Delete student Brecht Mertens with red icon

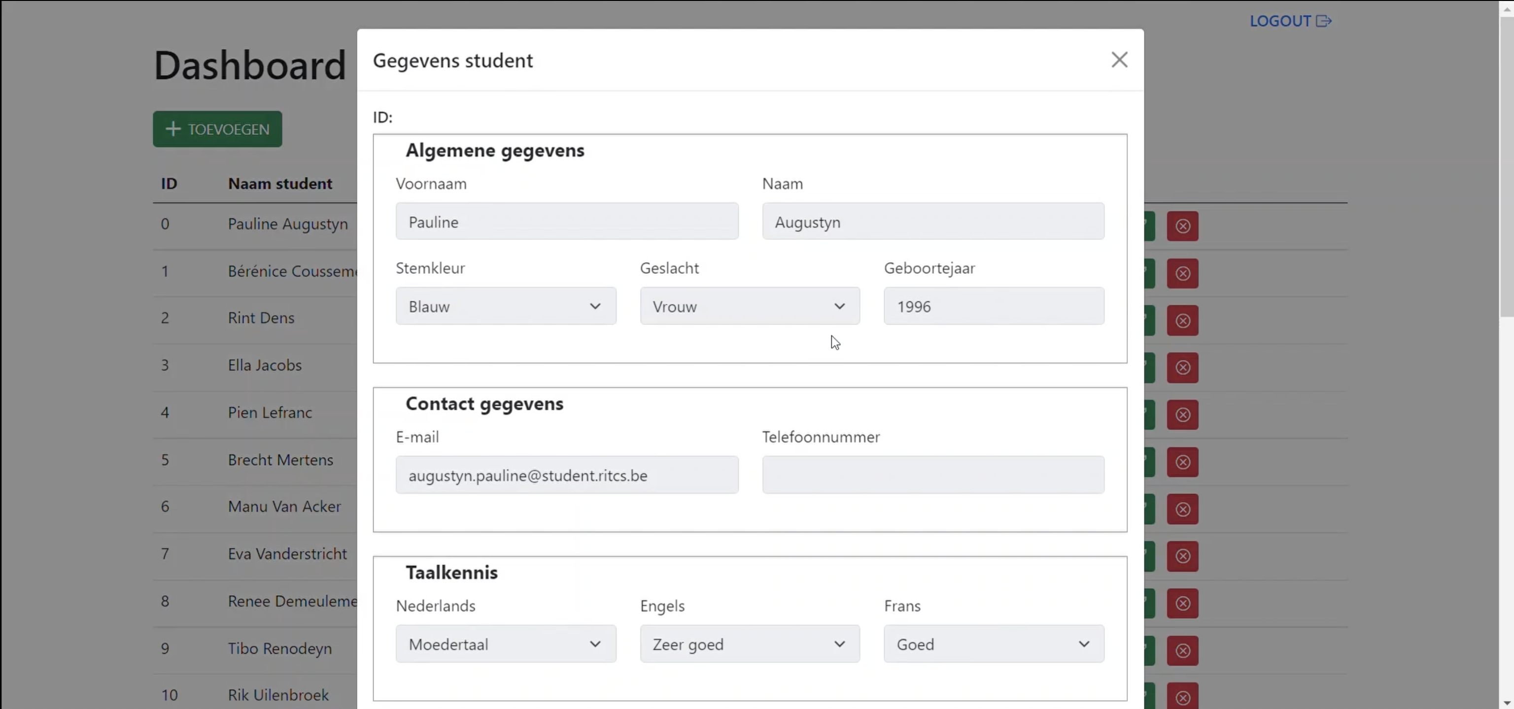tap(1182, 462)
